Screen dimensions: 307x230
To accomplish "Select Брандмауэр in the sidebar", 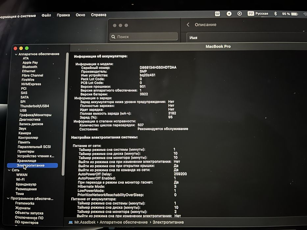I will click(x=26, y=184).
